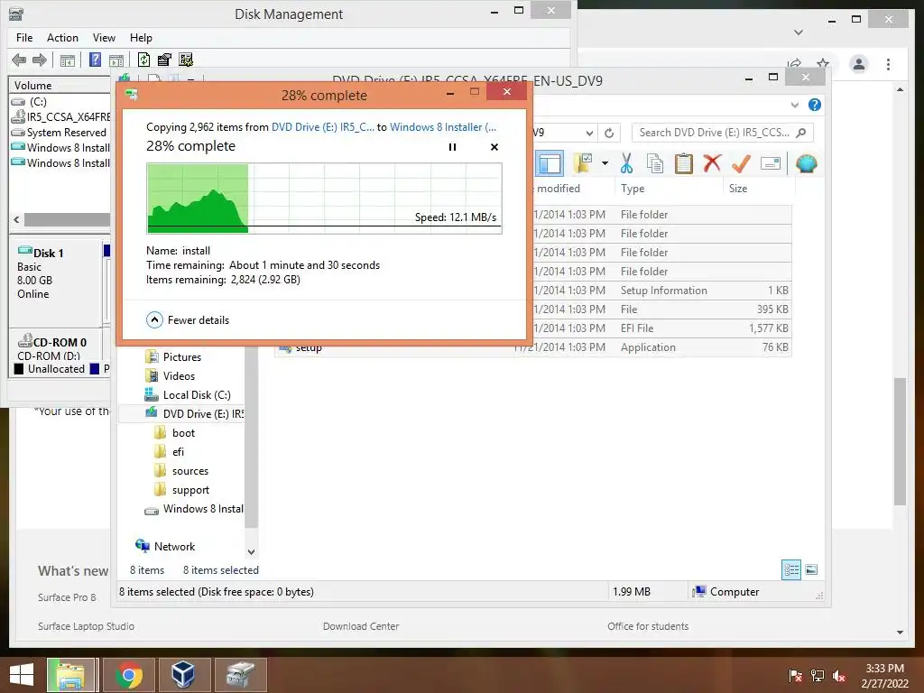Sort Explorer files by Type column
This screenshot has height=693, width=924.
pos(667,189)
